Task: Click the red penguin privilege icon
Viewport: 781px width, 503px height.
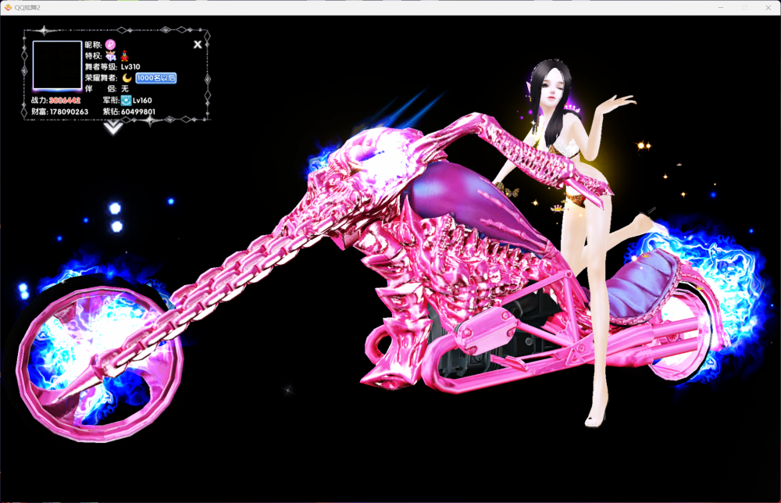Action: (124, 55)
